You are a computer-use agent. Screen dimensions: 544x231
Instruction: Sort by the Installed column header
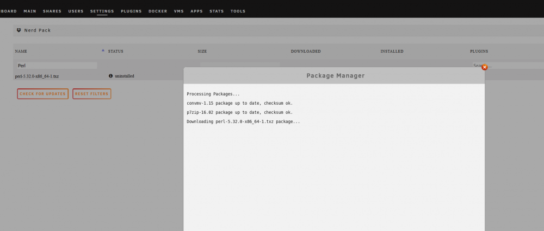(392, 51)
